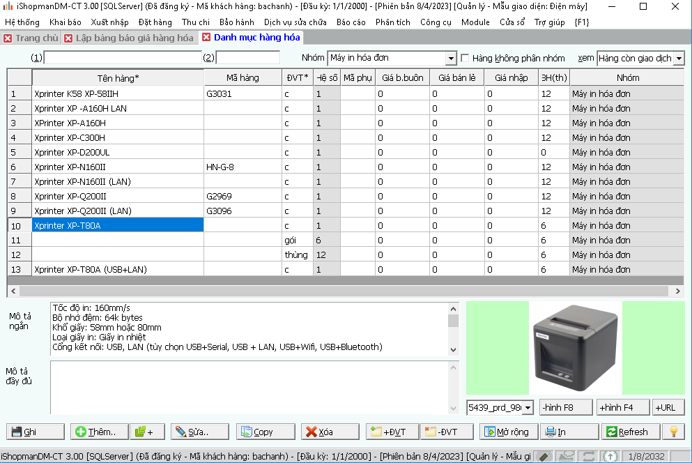Image resolution: width=692 pixels, height=463 pixels.
Task: Click the iShopman app icon in title bar
Action: coord(8,6)
